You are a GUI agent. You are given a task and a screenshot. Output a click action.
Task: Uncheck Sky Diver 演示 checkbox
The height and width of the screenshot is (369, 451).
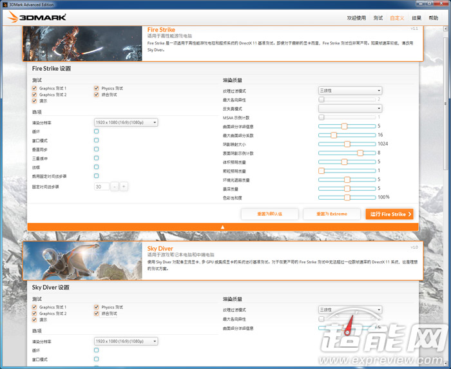tap(34, 319)
